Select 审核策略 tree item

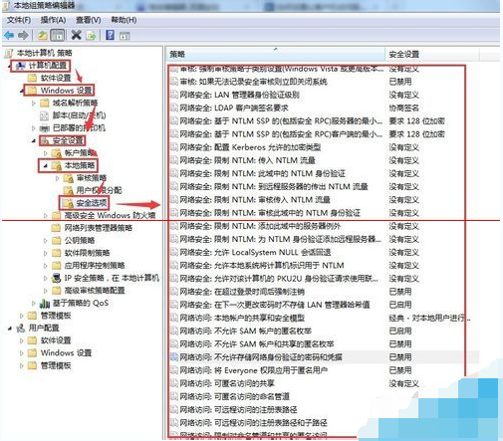click(92, 178)
